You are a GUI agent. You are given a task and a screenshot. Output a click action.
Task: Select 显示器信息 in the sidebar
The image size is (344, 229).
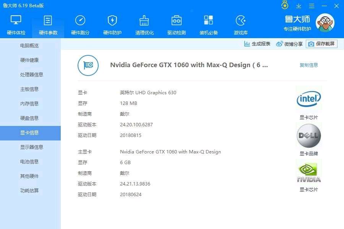(x=30, y=147)
